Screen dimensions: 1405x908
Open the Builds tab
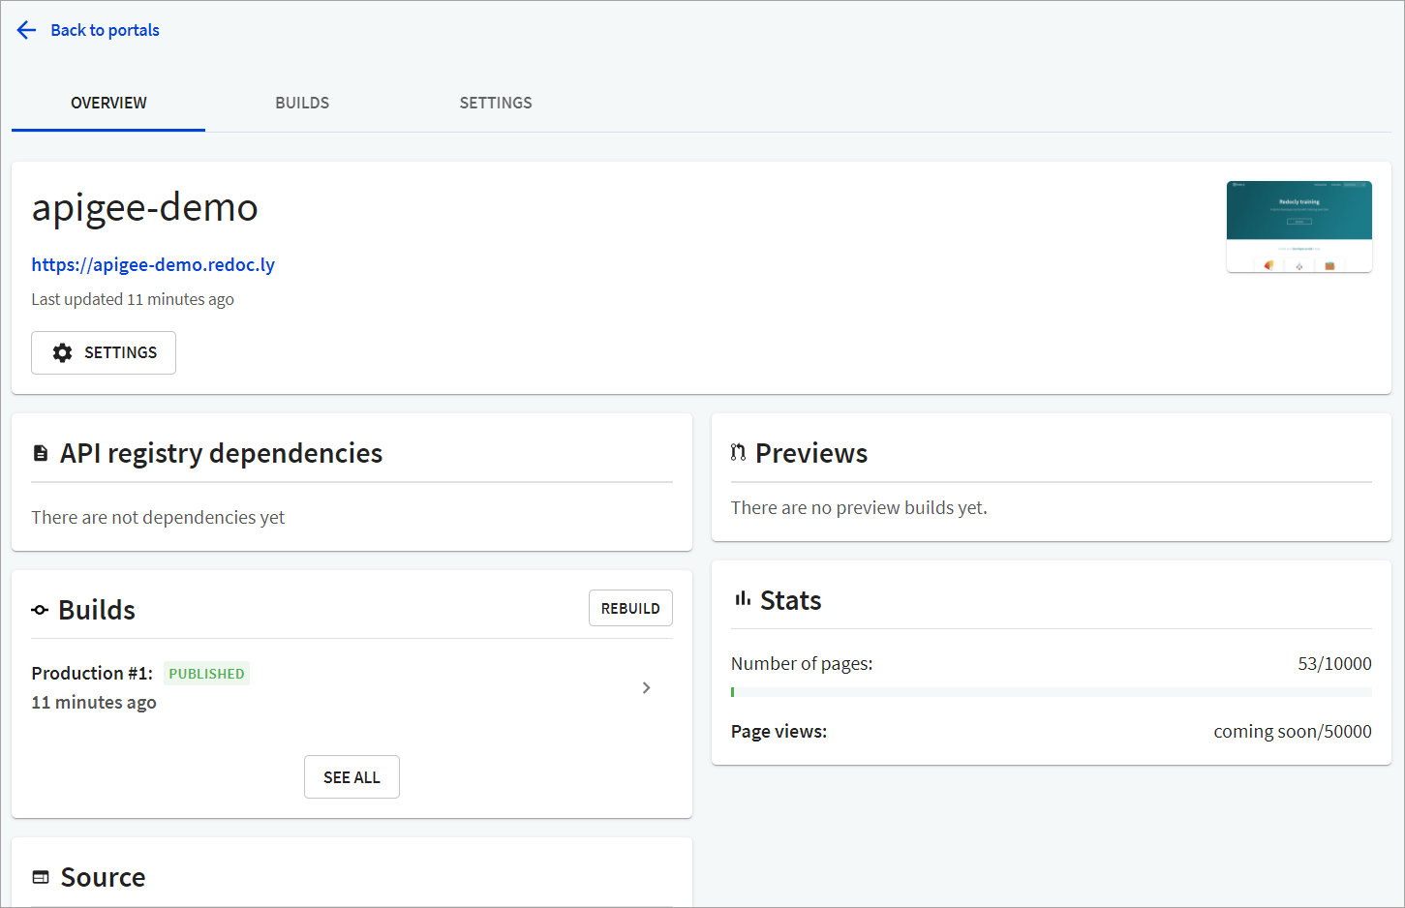tap(302, 103)
